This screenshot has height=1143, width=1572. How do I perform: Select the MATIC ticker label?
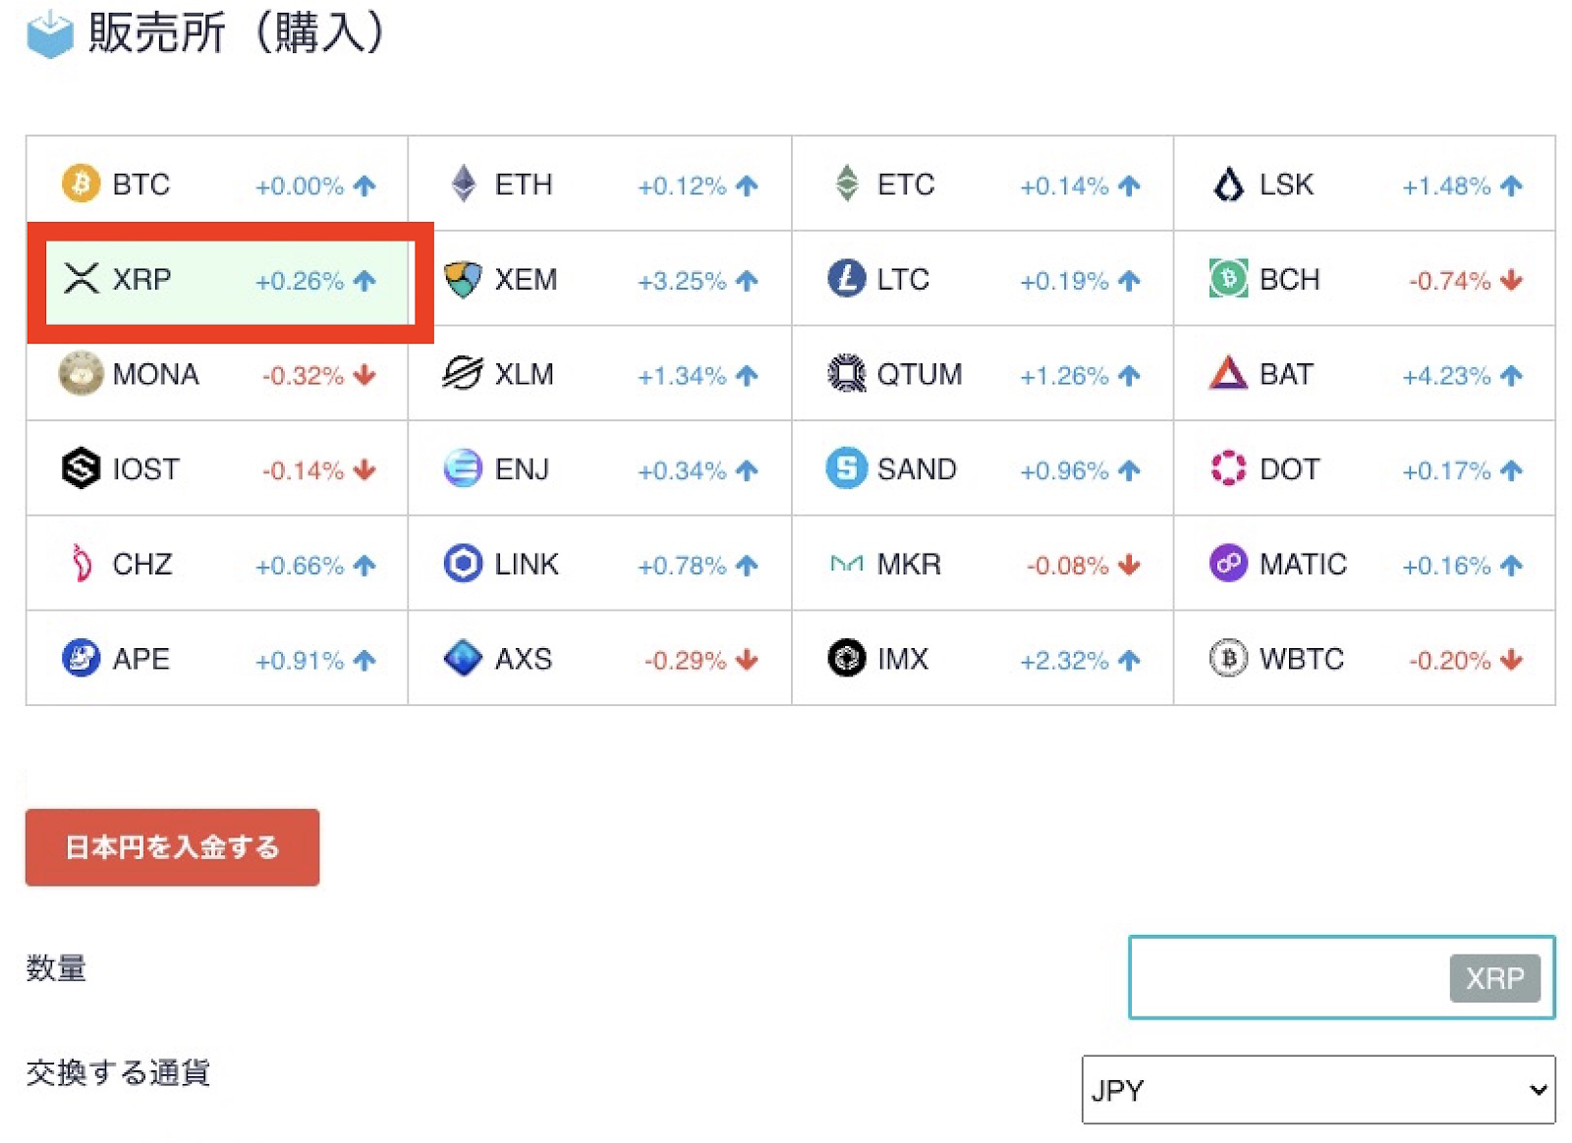point(1303,565)
